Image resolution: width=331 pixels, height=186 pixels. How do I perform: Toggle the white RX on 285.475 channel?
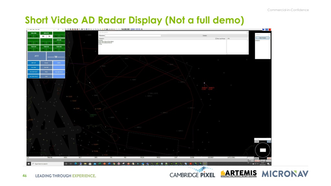click(43, 36)
